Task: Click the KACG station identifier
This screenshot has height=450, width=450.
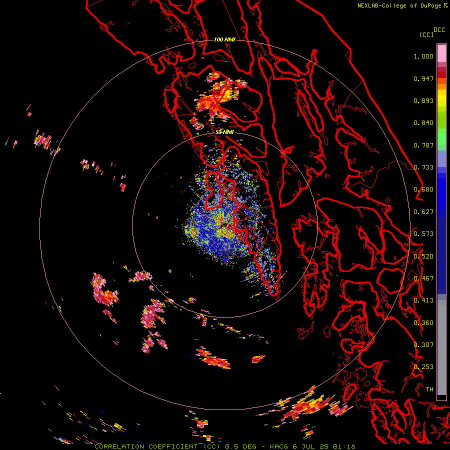Action: 279,446
